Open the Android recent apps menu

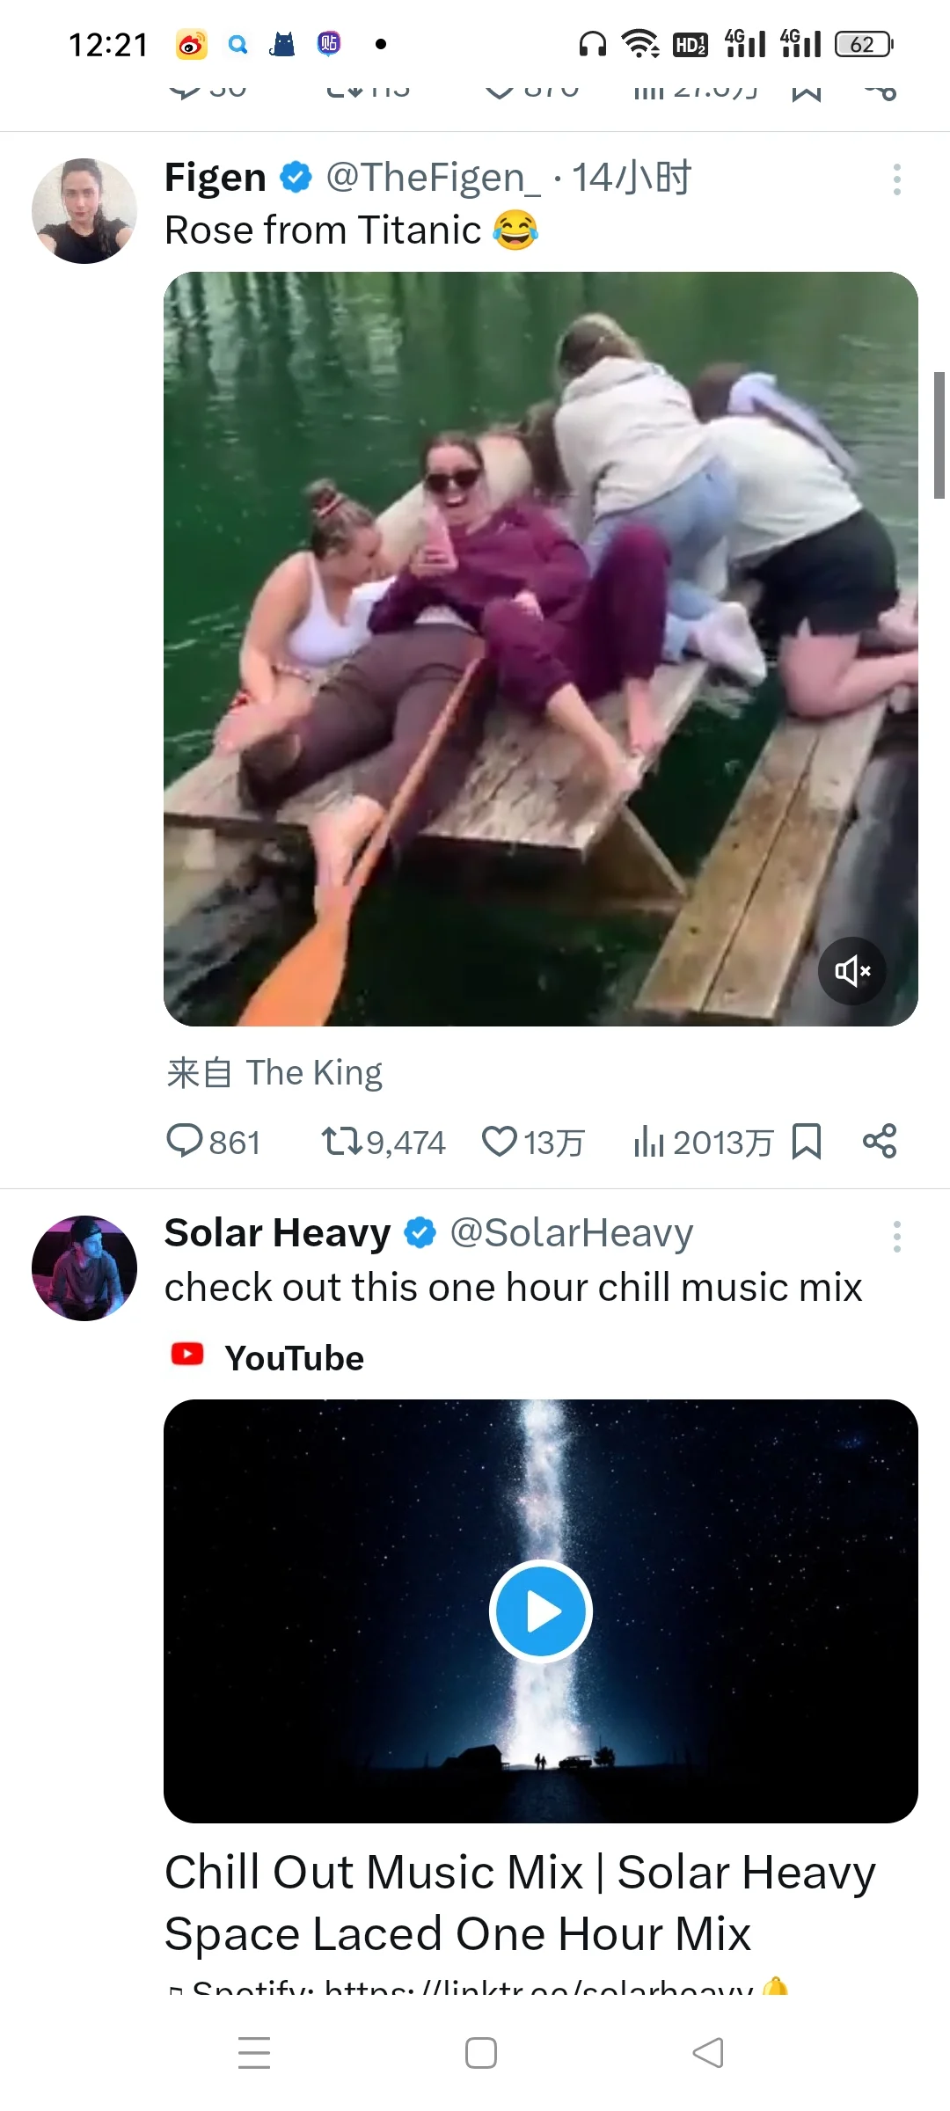click(x=254, y=2053)
